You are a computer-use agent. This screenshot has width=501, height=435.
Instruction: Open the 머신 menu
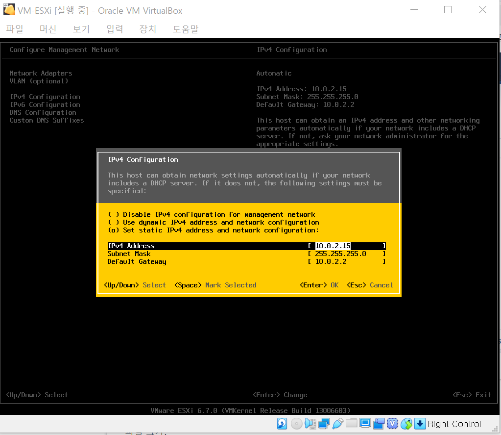click(48, 29)
